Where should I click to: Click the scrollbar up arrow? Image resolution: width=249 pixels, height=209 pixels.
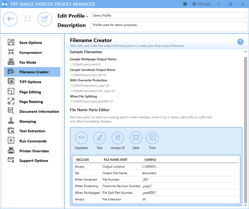[246, 52]
